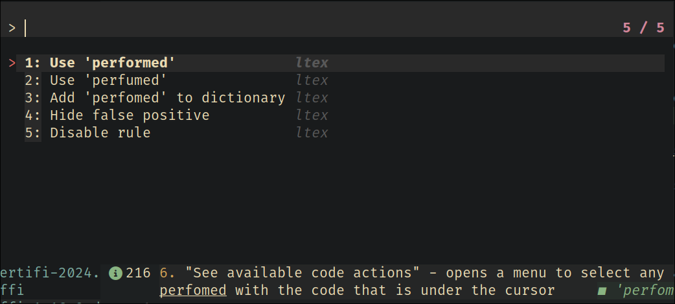This screenshot has height=304, width=675.
Task: Click ltex source label on Disable rule row
Action: [x=312, y=133]
